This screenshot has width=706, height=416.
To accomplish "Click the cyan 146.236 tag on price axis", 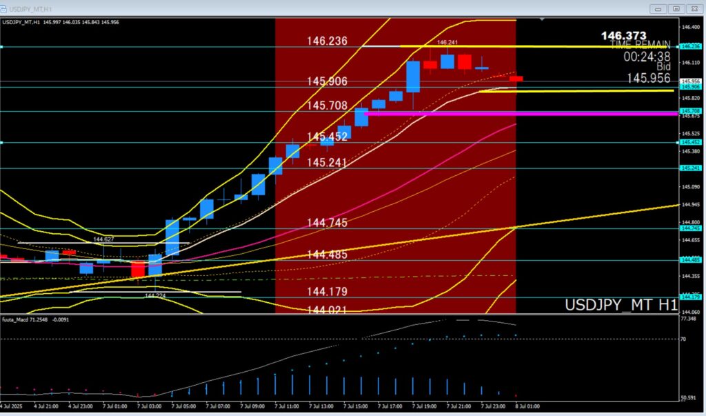I will tap(689, 46).
